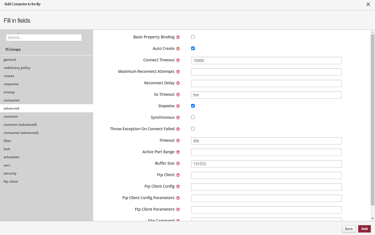Enable the Basic Property Binding checkbox
Image resolution: width=375 pixels, height=235 pixels.
coord(193,37)
